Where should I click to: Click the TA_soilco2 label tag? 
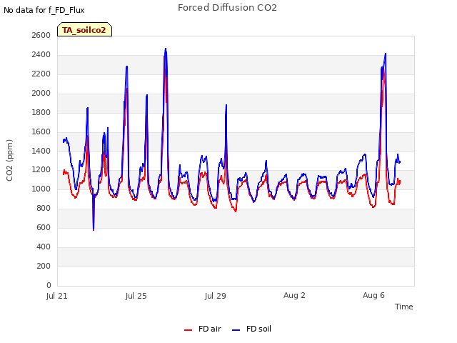point(84,29)
